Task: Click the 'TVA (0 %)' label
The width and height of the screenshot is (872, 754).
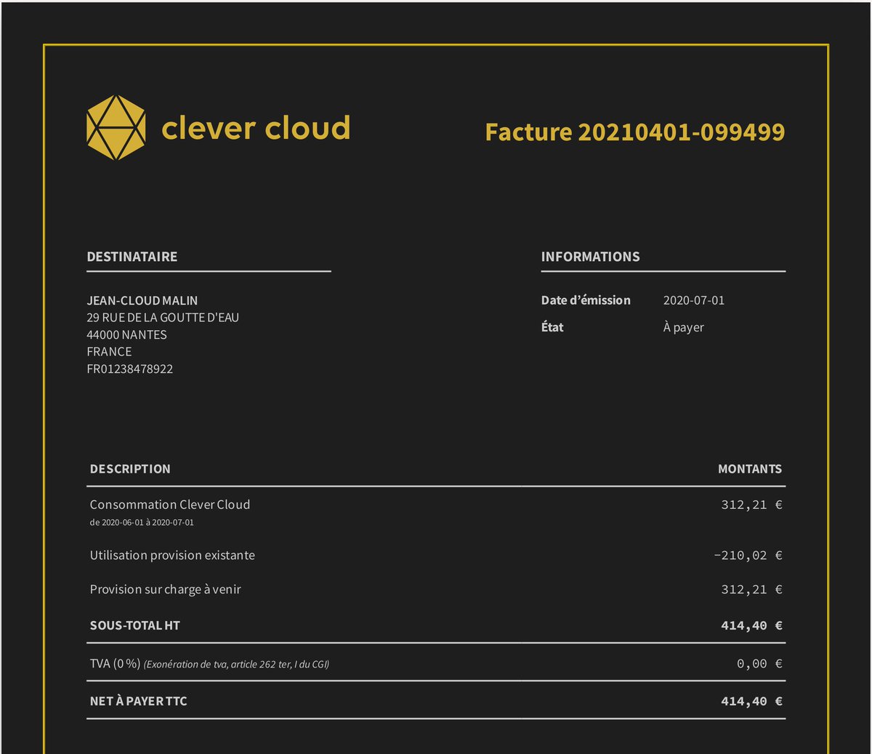Action: [115, 664]
